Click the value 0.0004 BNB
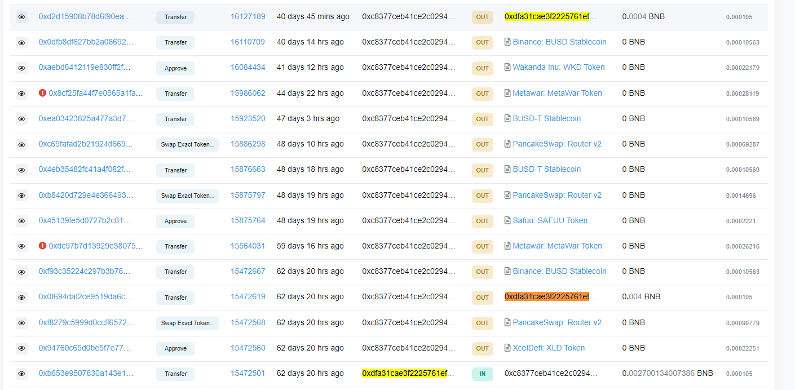795x390 pixels. click(643, 16)
